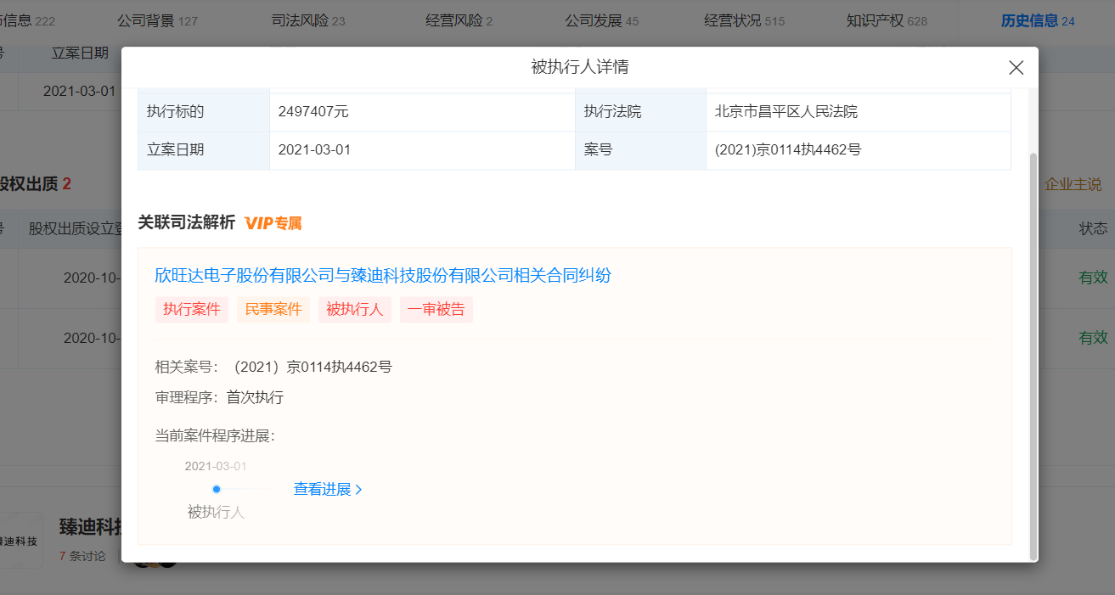Click the 臻迪科技 company logo thumbnail
The width and height of the screenshot is (1115, 595).
coord(20,540)
